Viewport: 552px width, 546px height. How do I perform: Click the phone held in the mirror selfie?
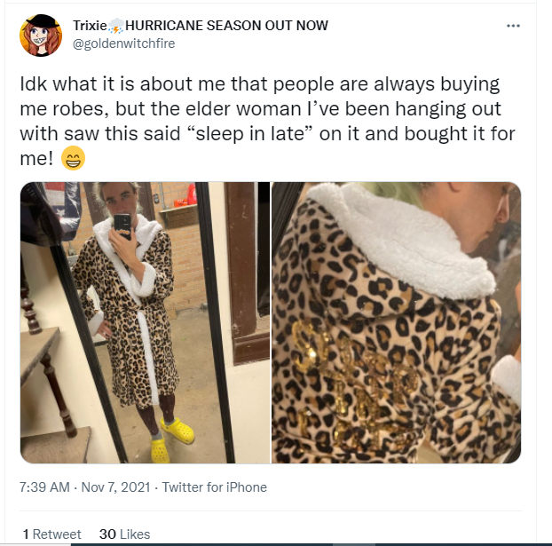click(x=122, y=226)
